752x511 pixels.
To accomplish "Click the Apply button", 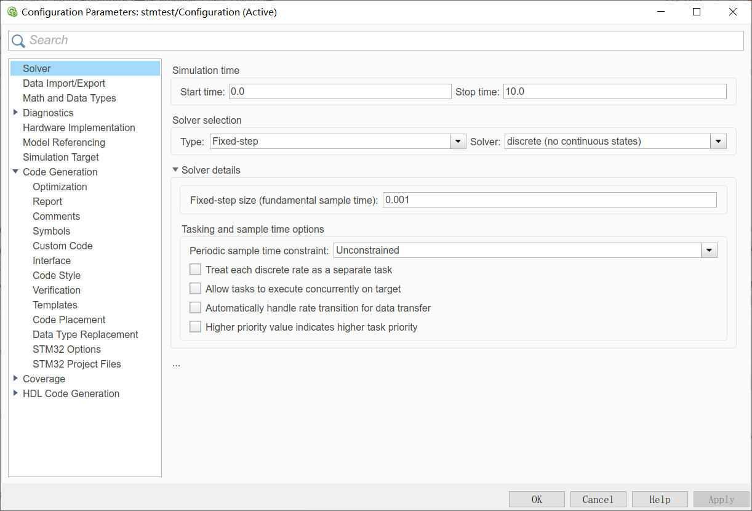I will click(x=721, y=499).
